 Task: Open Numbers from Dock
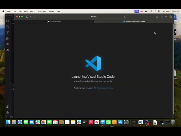point(109,122)
